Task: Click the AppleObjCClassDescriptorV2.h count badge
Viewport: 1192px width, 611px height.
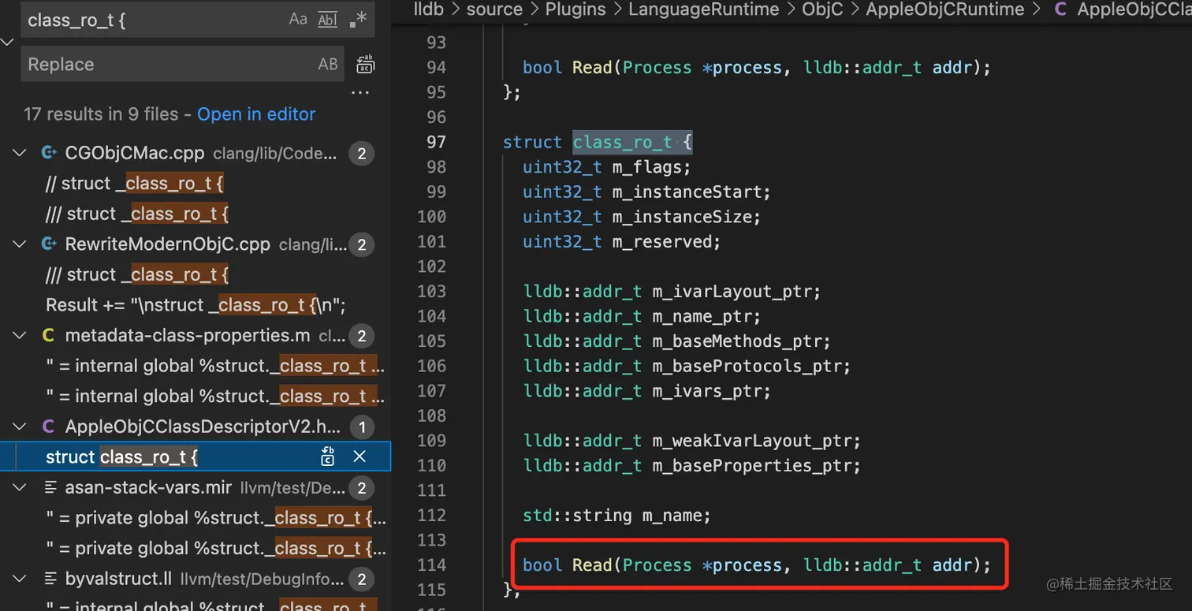Action: tap(361, 428)
